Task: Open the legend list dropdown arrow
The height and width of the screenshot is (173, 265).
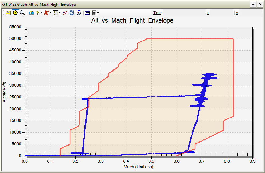Action: (59, 13)
